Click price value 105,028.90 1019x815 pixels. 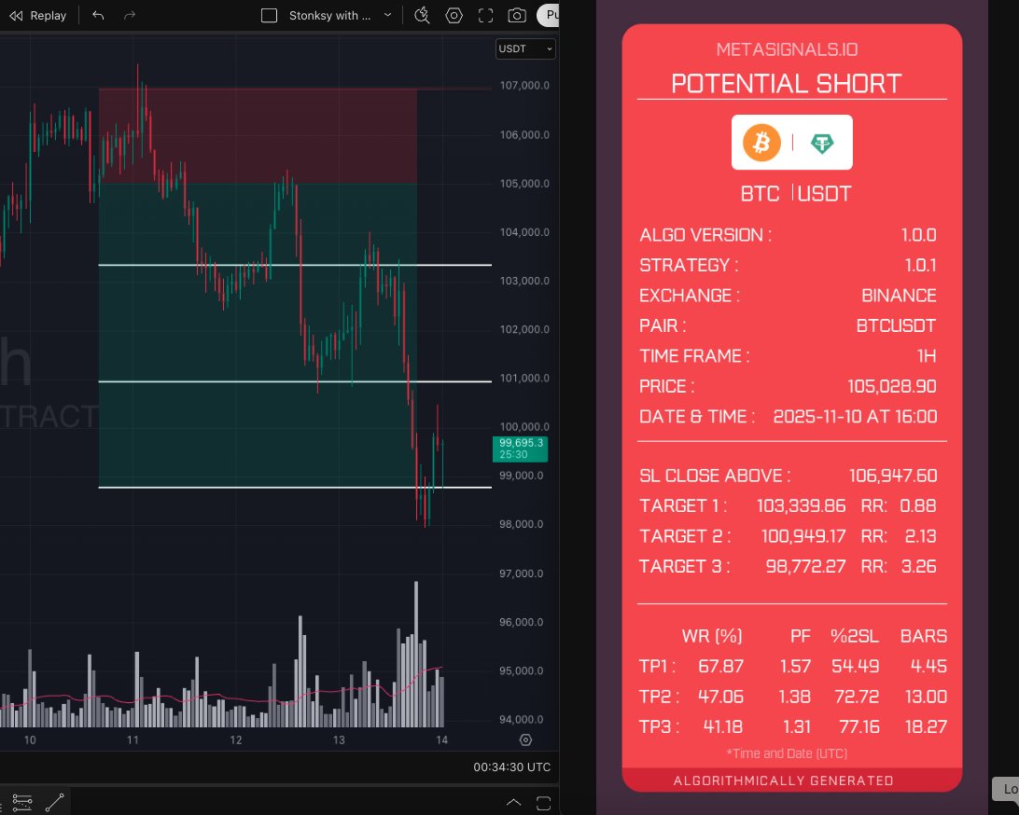click(892, 386)
